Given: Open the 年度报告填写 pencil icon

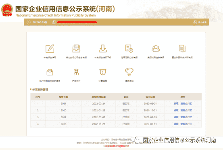Looking at the screenshot, I should [x=50, y=49].
